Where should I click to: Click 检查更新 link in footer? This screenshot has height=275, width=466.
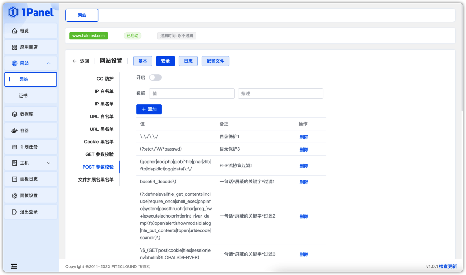click(448, 266)
